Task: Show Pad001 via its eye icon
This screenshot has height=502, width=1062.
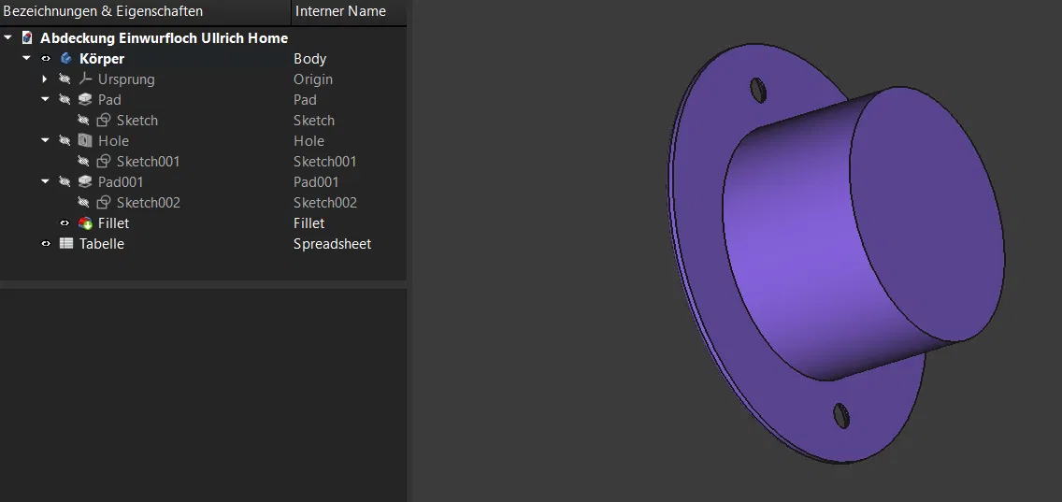Action: pos(65,182)
